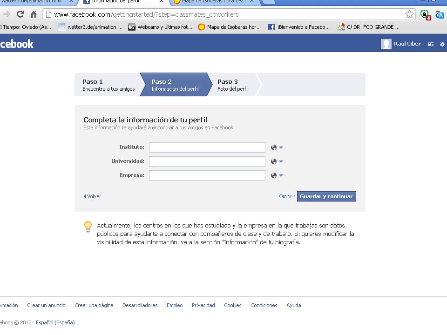
Task: Click the Omitir link
Action: point(285,196)
